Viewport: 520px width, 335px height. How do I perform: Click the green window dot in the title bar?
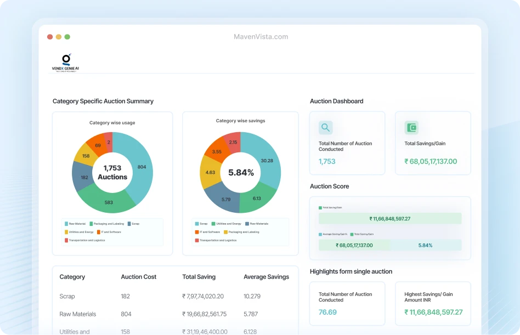[67, 37]
